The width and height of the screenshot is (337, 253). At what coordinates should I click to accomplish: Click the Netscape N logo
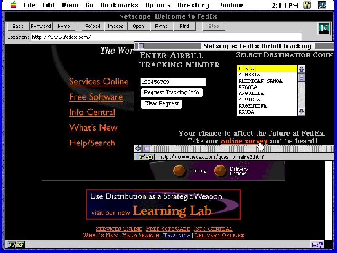coord(324,28)
